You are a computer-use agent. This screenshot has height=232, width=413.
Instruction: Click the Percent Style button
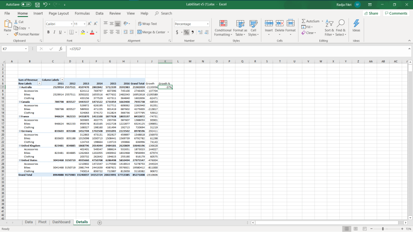187,32
